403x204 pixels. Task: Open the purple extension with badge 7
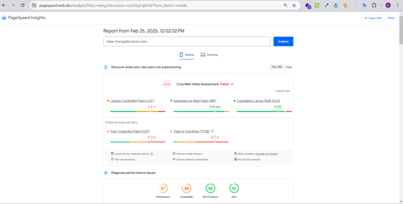308,6
